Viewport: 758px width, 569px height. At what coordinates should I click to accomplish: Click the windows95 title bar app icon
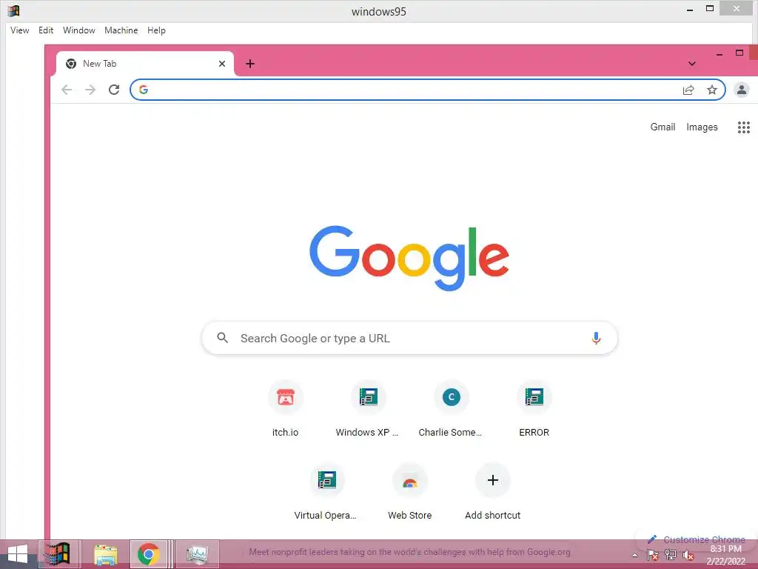[x=13, y=10]
